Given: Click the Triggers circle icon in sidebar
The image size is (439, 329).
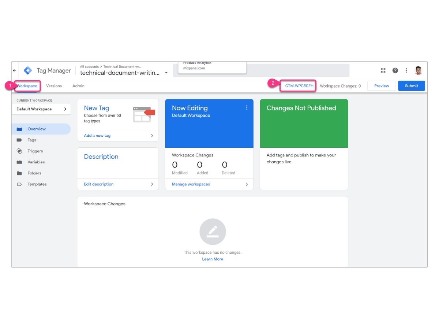Looking at the screenshot, I should 19,151.
